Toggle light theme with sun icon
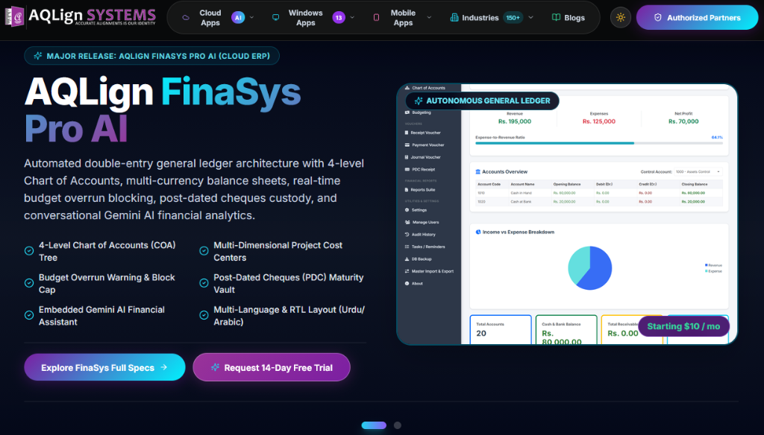Screen dimensions: 764x435 coord(620,18)
